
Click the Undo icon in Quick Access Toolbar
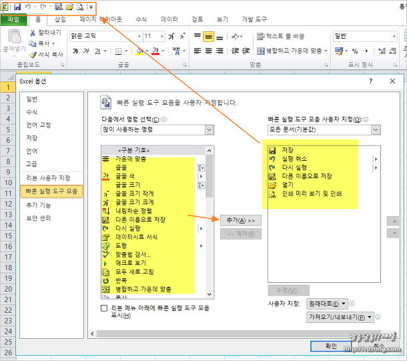coord(28,7)
